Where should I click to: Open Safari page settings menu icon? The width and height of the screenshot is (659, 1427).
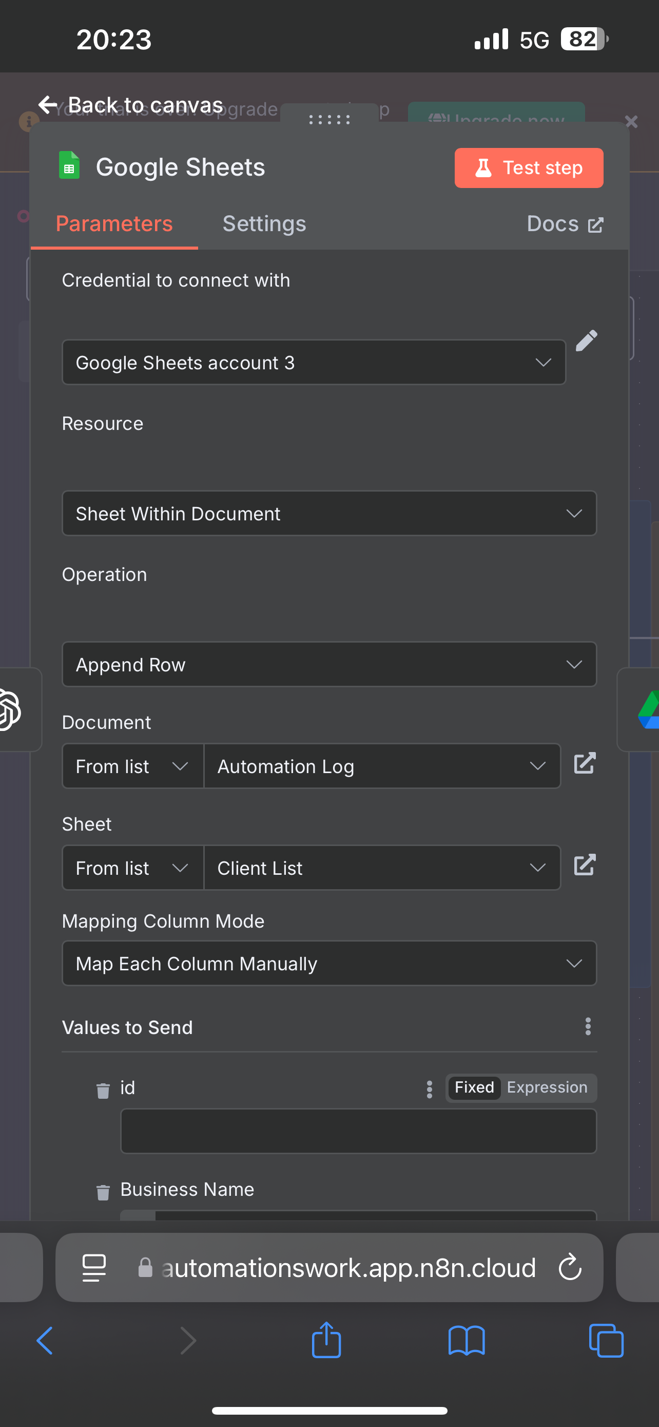(94, 1268)
